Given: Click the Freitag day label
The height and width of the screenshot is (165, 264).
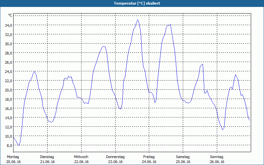Looking at the screenshot, I should (149, 157).
